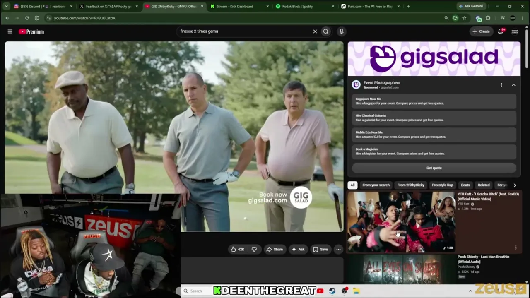Open options for YTB Fatt video

516,248
